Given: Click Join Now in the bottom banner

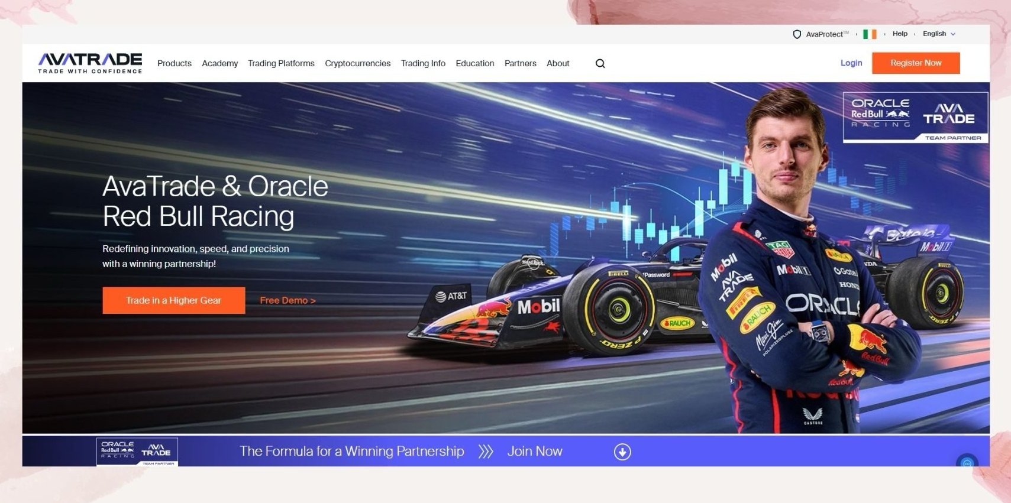Looking at the screenshot, I should click(535, 452).
